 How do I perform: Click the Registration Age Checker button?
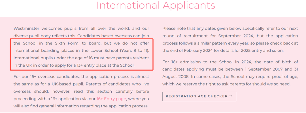pyautogui.click(x=199, y=96)
